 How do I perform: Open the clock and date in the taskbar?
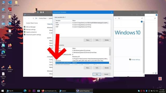[x=162, y=91]
